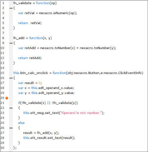Click this.stt_result.set_text(result) statement

49,138
